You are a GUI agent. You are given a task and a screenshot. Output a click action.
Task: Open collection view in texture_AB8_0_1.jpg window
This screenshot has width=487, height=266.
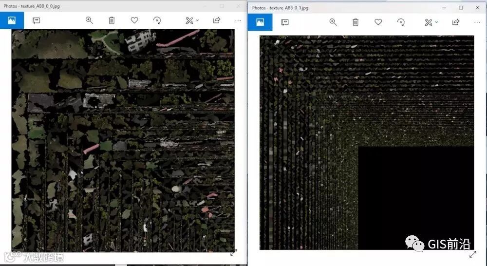tap(260, 22)
